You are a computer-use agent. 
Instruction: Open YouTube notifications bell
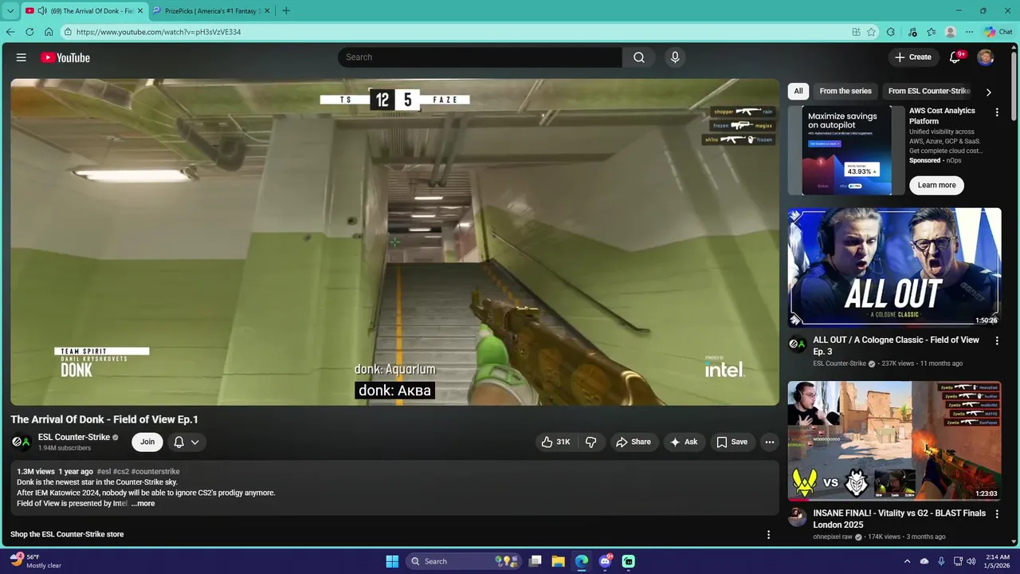pyautogui.click(x=955, y=57)
